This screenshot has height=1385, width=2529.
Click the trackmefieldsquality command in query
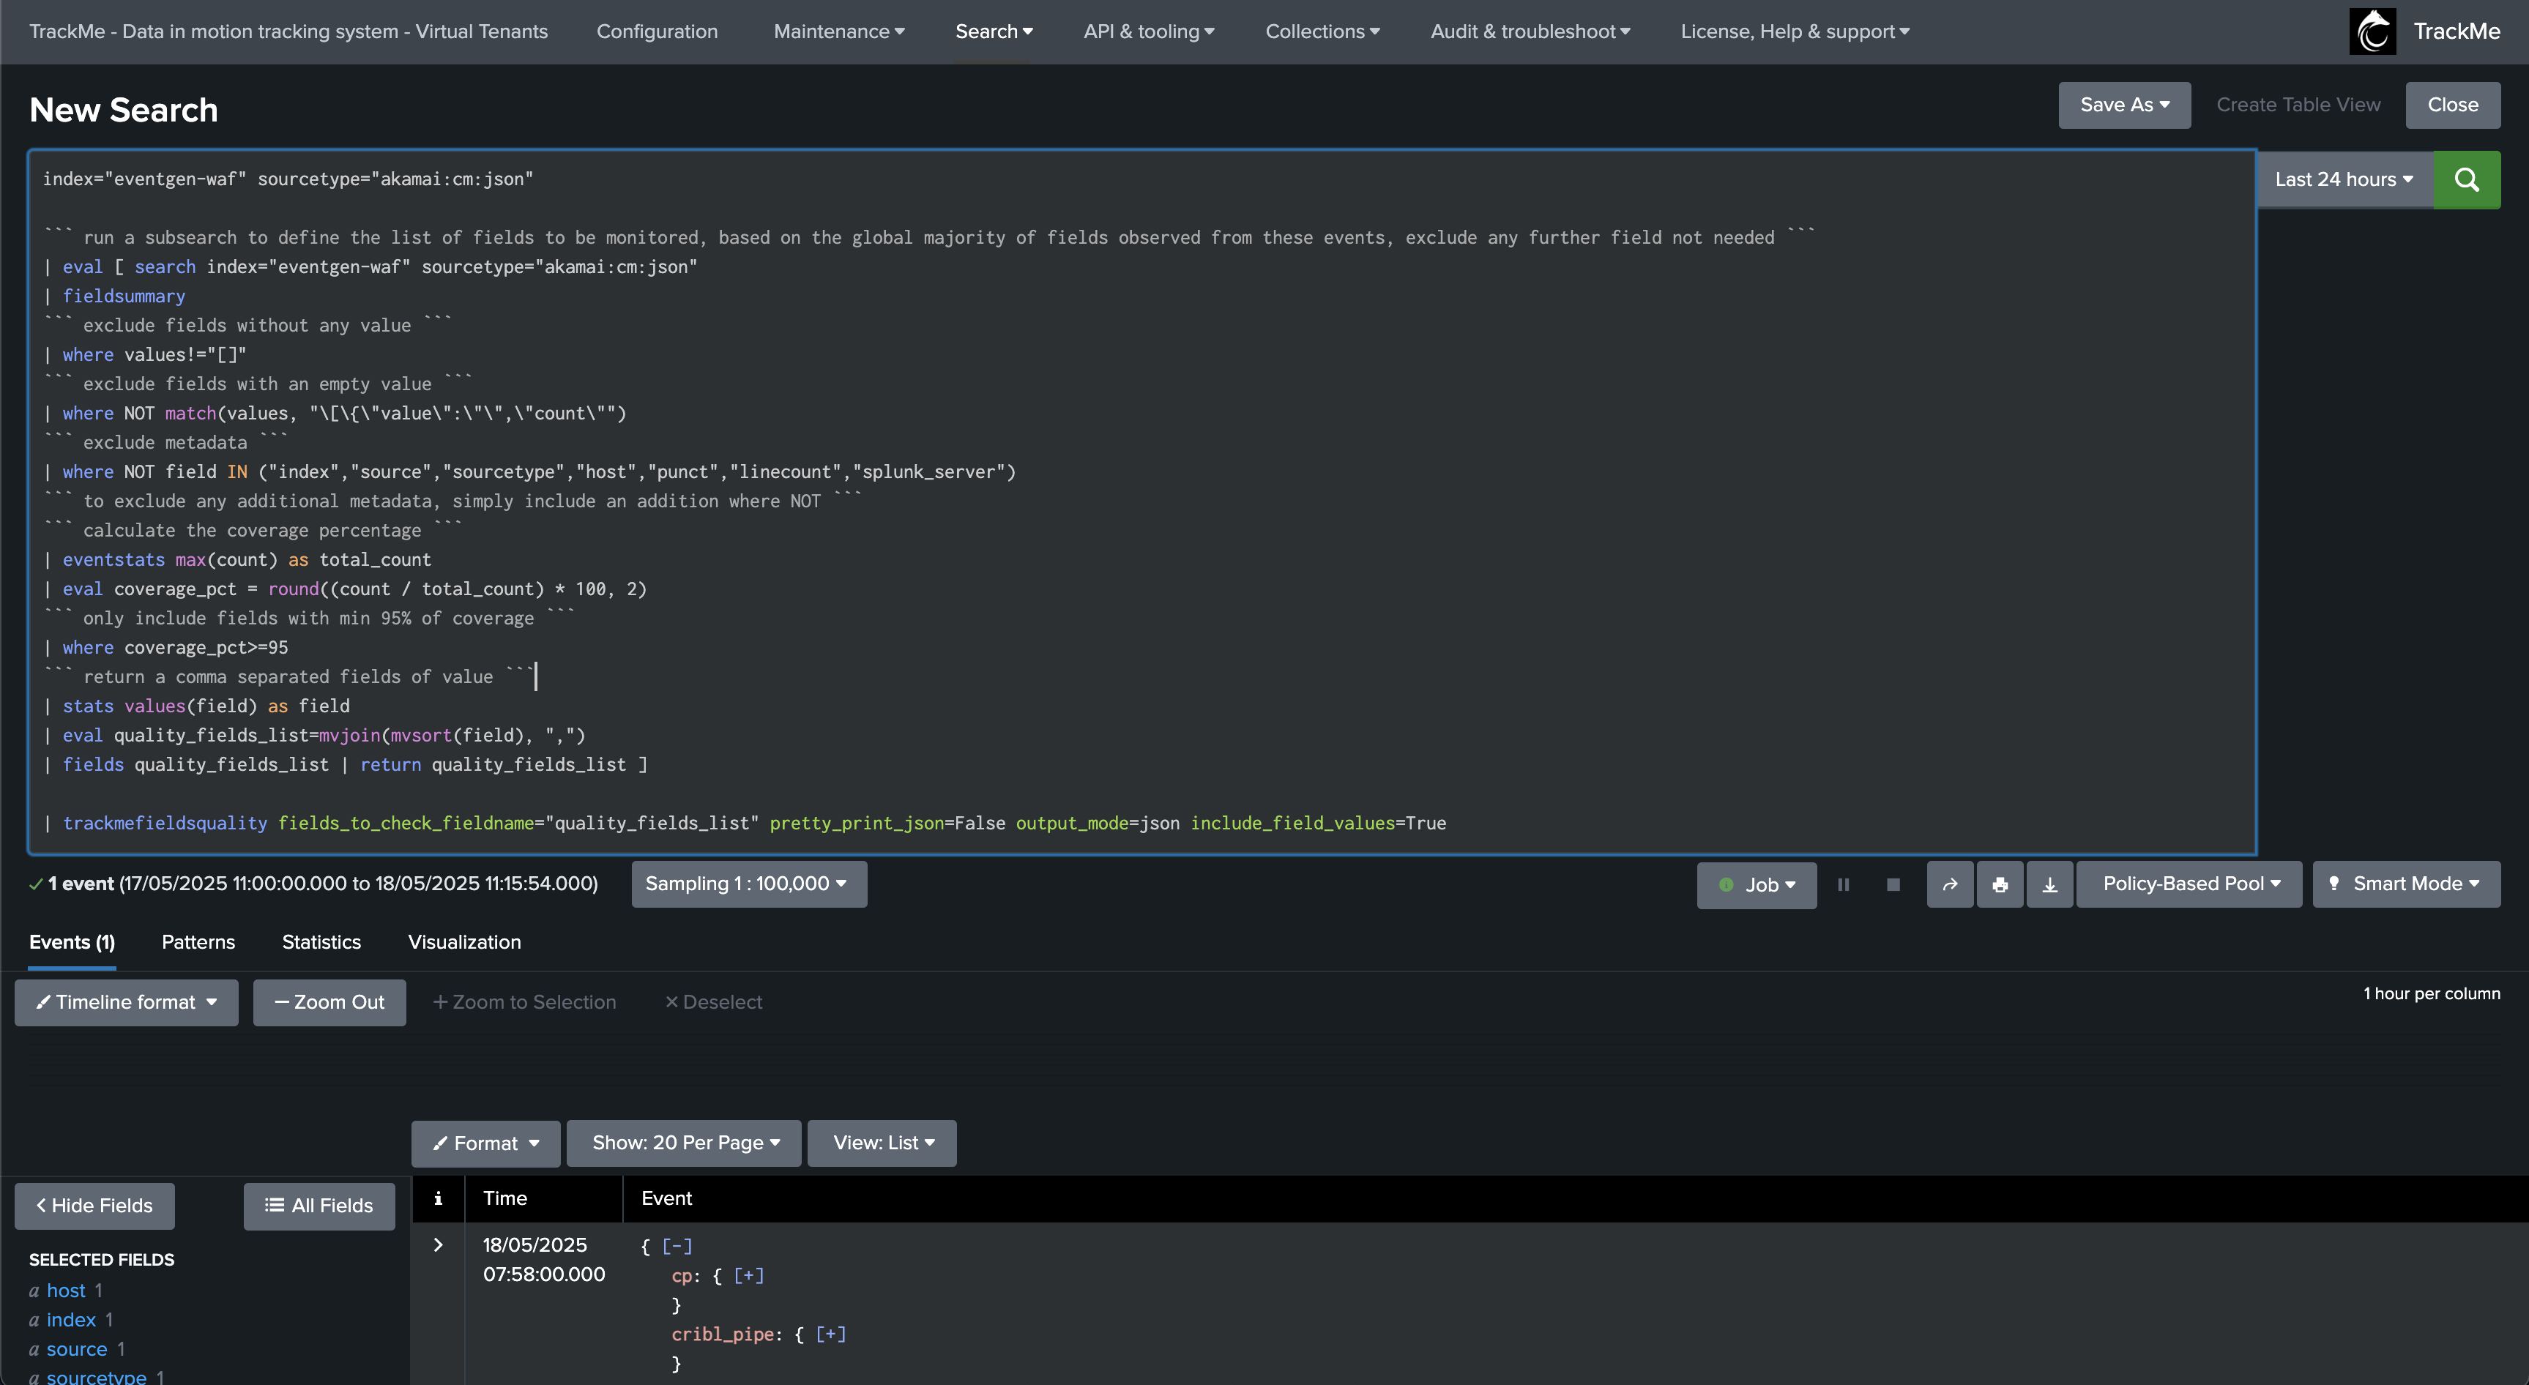165,824
